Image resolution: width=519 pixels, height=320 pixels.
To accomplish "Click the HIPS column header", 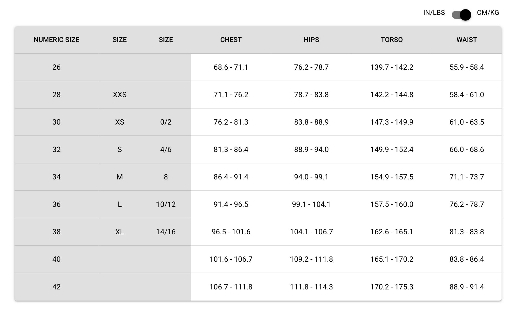I will pyautogui.click(x=311, y=40).
